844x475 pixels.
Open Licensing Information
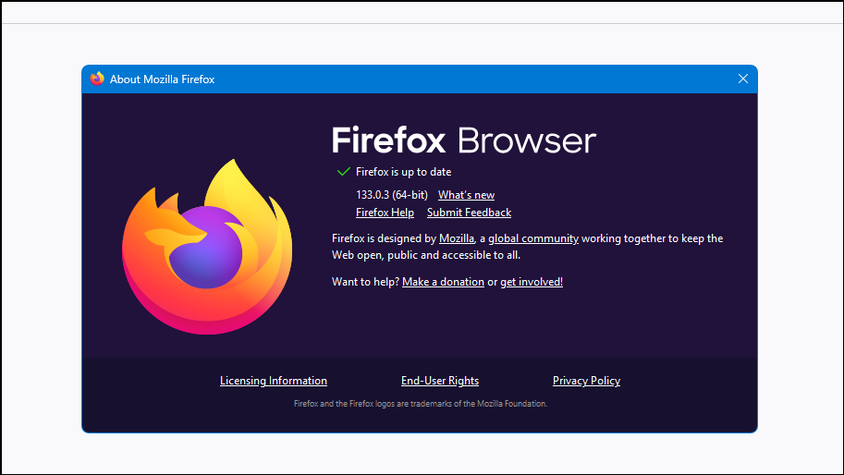pos(274,381)
